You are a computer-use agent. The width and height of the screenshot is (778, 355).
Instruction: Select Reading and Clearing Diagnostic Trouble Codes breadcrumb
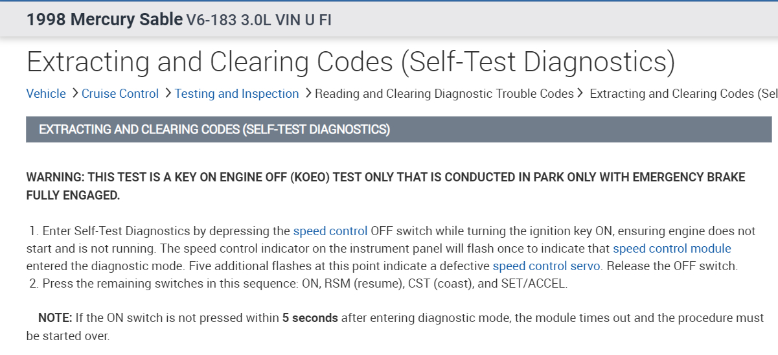pos(444,94)
